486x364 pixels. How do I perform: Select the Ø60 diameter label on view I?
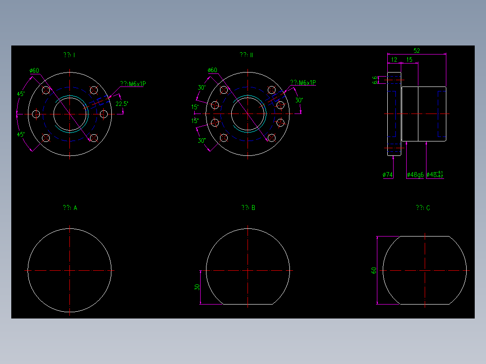[33, 70]
